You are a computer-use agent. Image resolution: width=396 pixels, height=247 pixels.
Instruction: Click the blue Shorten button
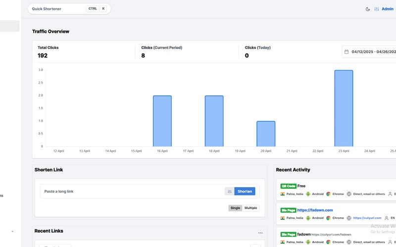(245, 191)
